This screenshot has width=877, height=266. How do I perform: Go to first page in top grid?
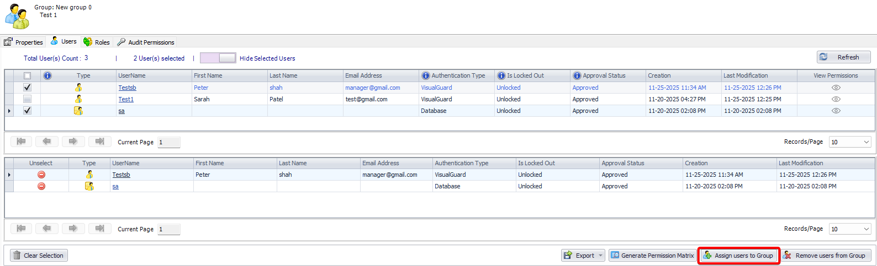click(x=21, y=142)
